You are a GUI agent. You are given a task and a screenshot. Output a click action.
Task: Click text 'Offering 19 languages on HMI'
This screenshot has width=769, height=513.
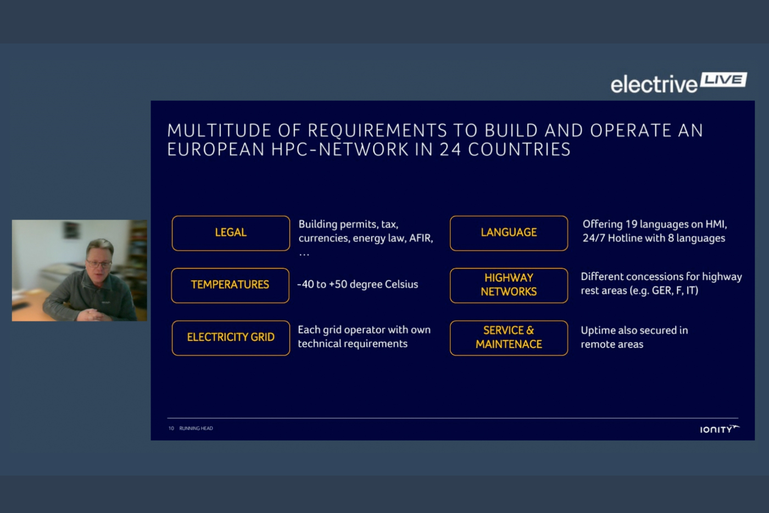click(655, 224)
